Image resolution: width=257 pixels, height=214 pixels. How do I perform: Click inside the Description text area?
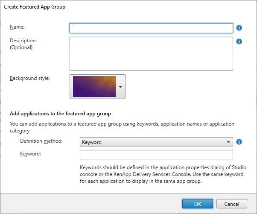[x=151, y=53]
